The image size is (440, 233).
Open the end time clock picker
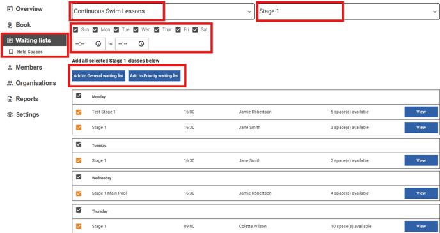[x=141, y=43]
